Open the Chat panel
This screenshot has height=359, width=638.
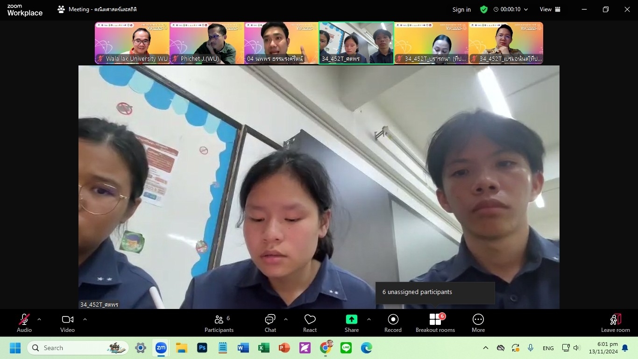pyautogui.click(x=270, y=323)
